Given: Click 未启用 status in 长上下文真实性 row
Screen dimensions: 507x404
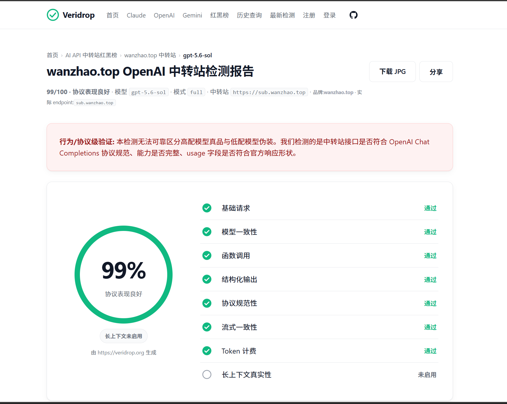Looking at the screenshot, I should [x=427, y=375].
